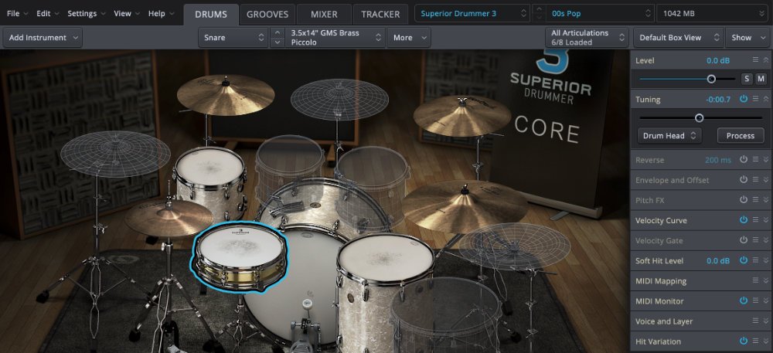Solo the snare with S button
This screenshot has width=773, height=353.
point(747,79)
